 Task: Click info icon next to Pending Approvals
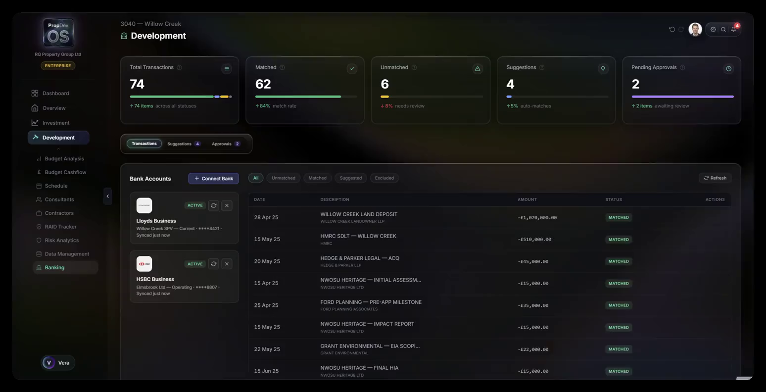(682, 67)
